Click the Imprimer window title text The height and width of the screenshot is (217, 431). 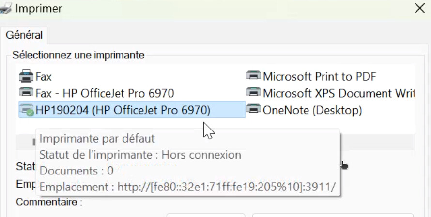pyautogui.click(x=39, y=9)
